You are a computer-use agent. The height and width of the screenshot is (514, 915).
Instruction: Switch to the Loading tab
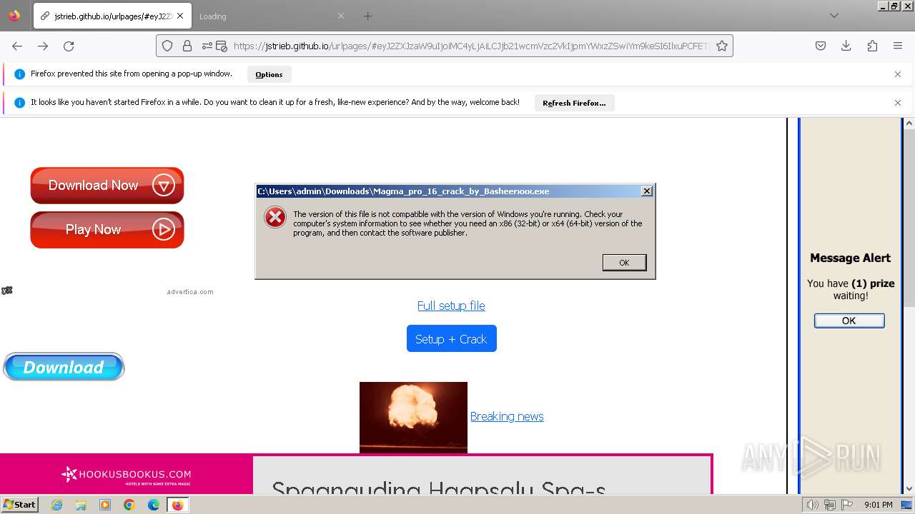[272, 16]
